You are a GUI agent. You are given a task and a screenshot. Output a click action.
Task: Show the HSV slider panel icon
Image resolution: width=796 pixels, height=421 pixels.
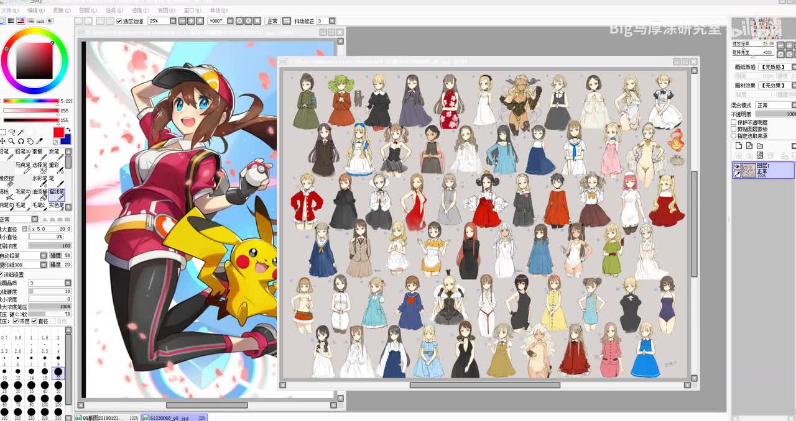click(21, 20)
